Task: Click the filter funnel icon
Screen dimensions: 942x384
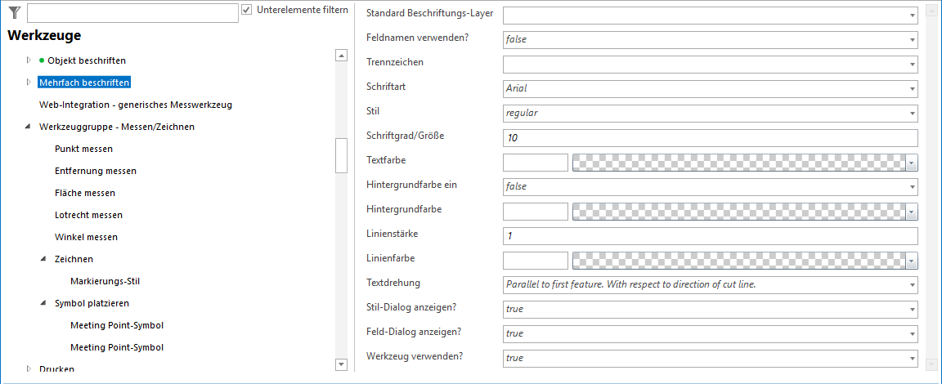Action: (x=14, y=12)
